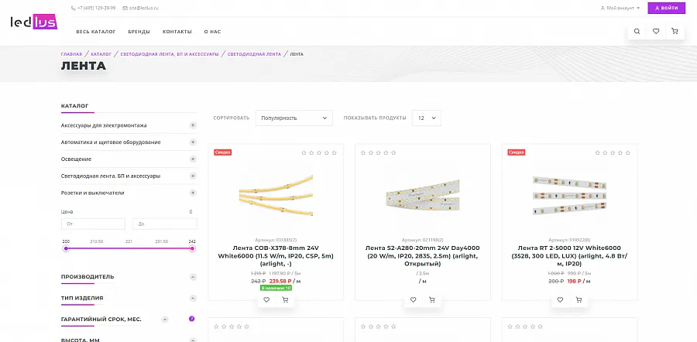Open Лента S2-A280-20mm 24V product title
Screen dimensions: 697x342
(422, 256)
